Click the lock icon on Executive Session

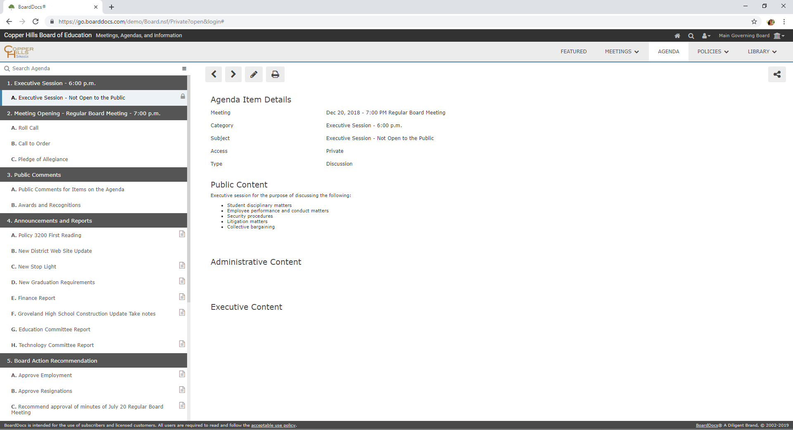[183, 96]
